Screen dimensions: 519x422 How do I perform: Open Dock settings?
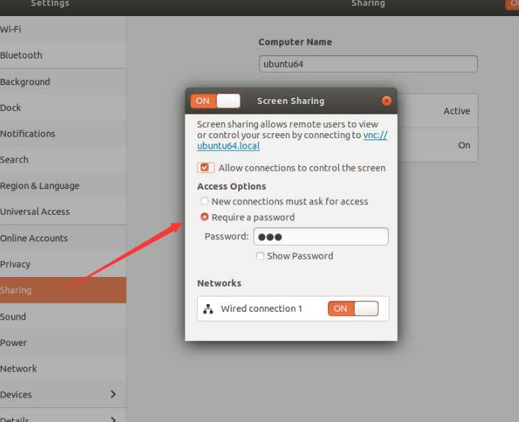click(x=63, y=107)
